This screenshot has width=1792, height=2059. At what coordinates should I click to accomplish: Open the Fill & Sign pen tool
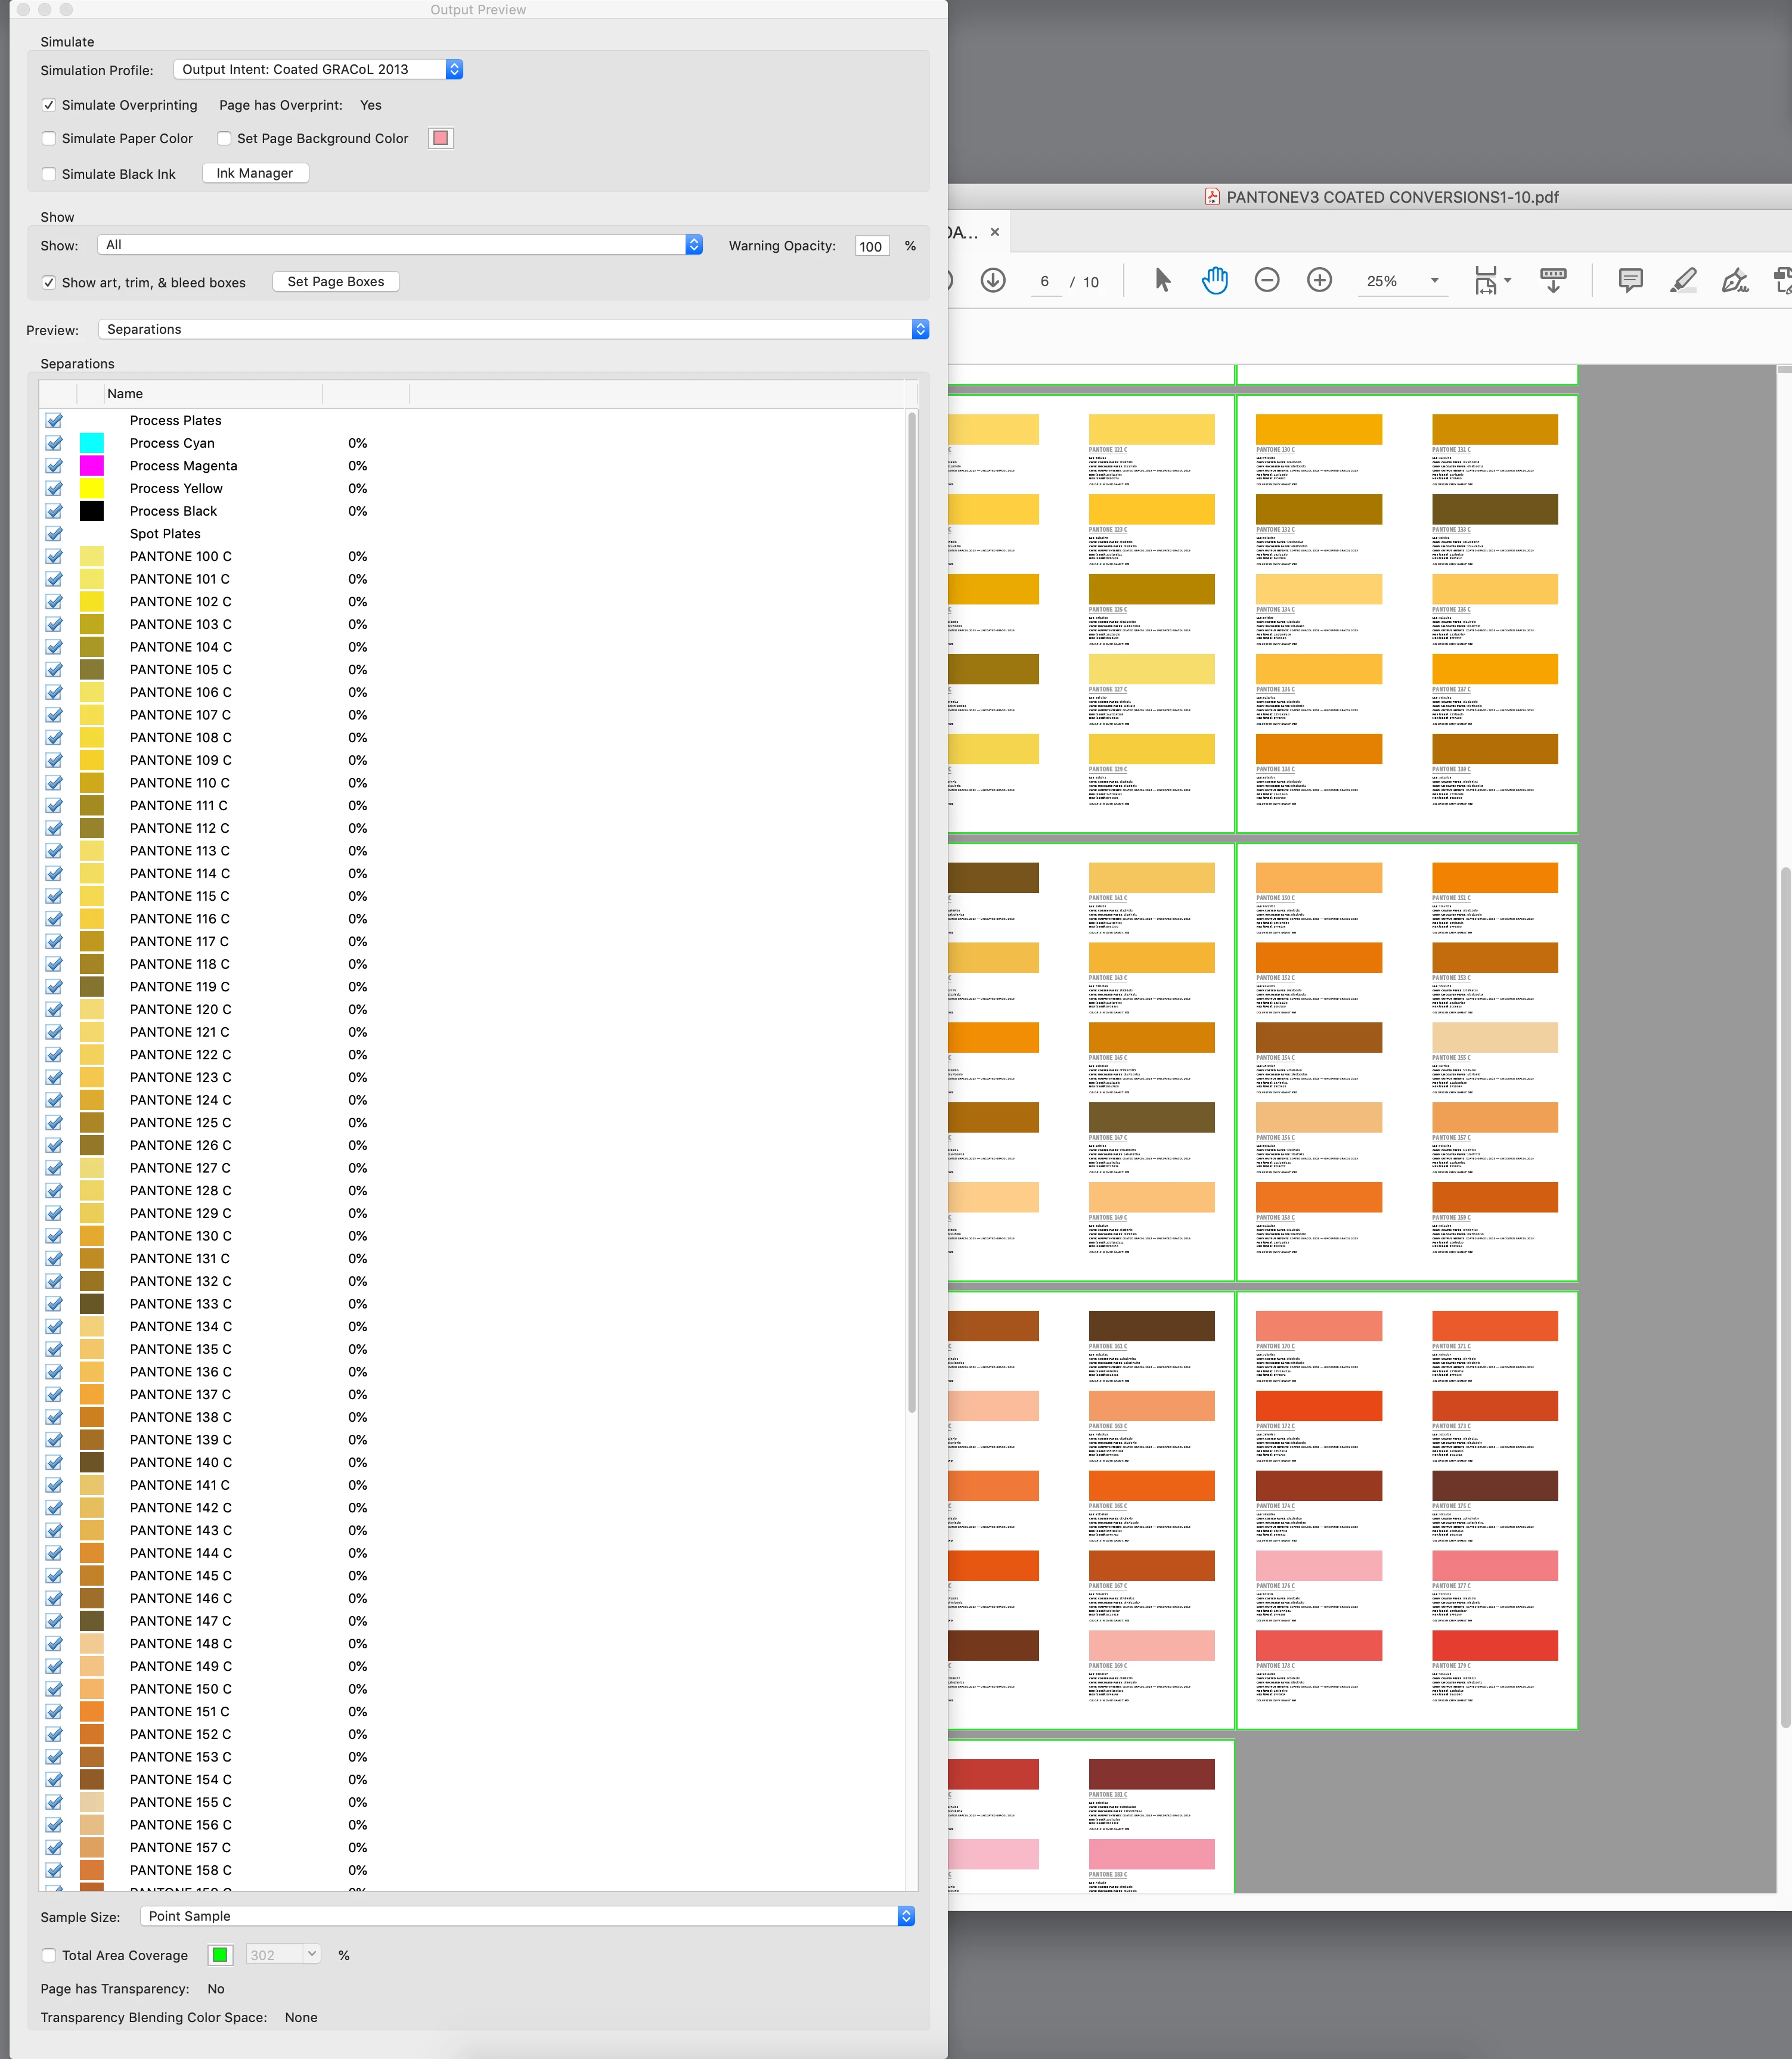click(x=1735, y=281)
